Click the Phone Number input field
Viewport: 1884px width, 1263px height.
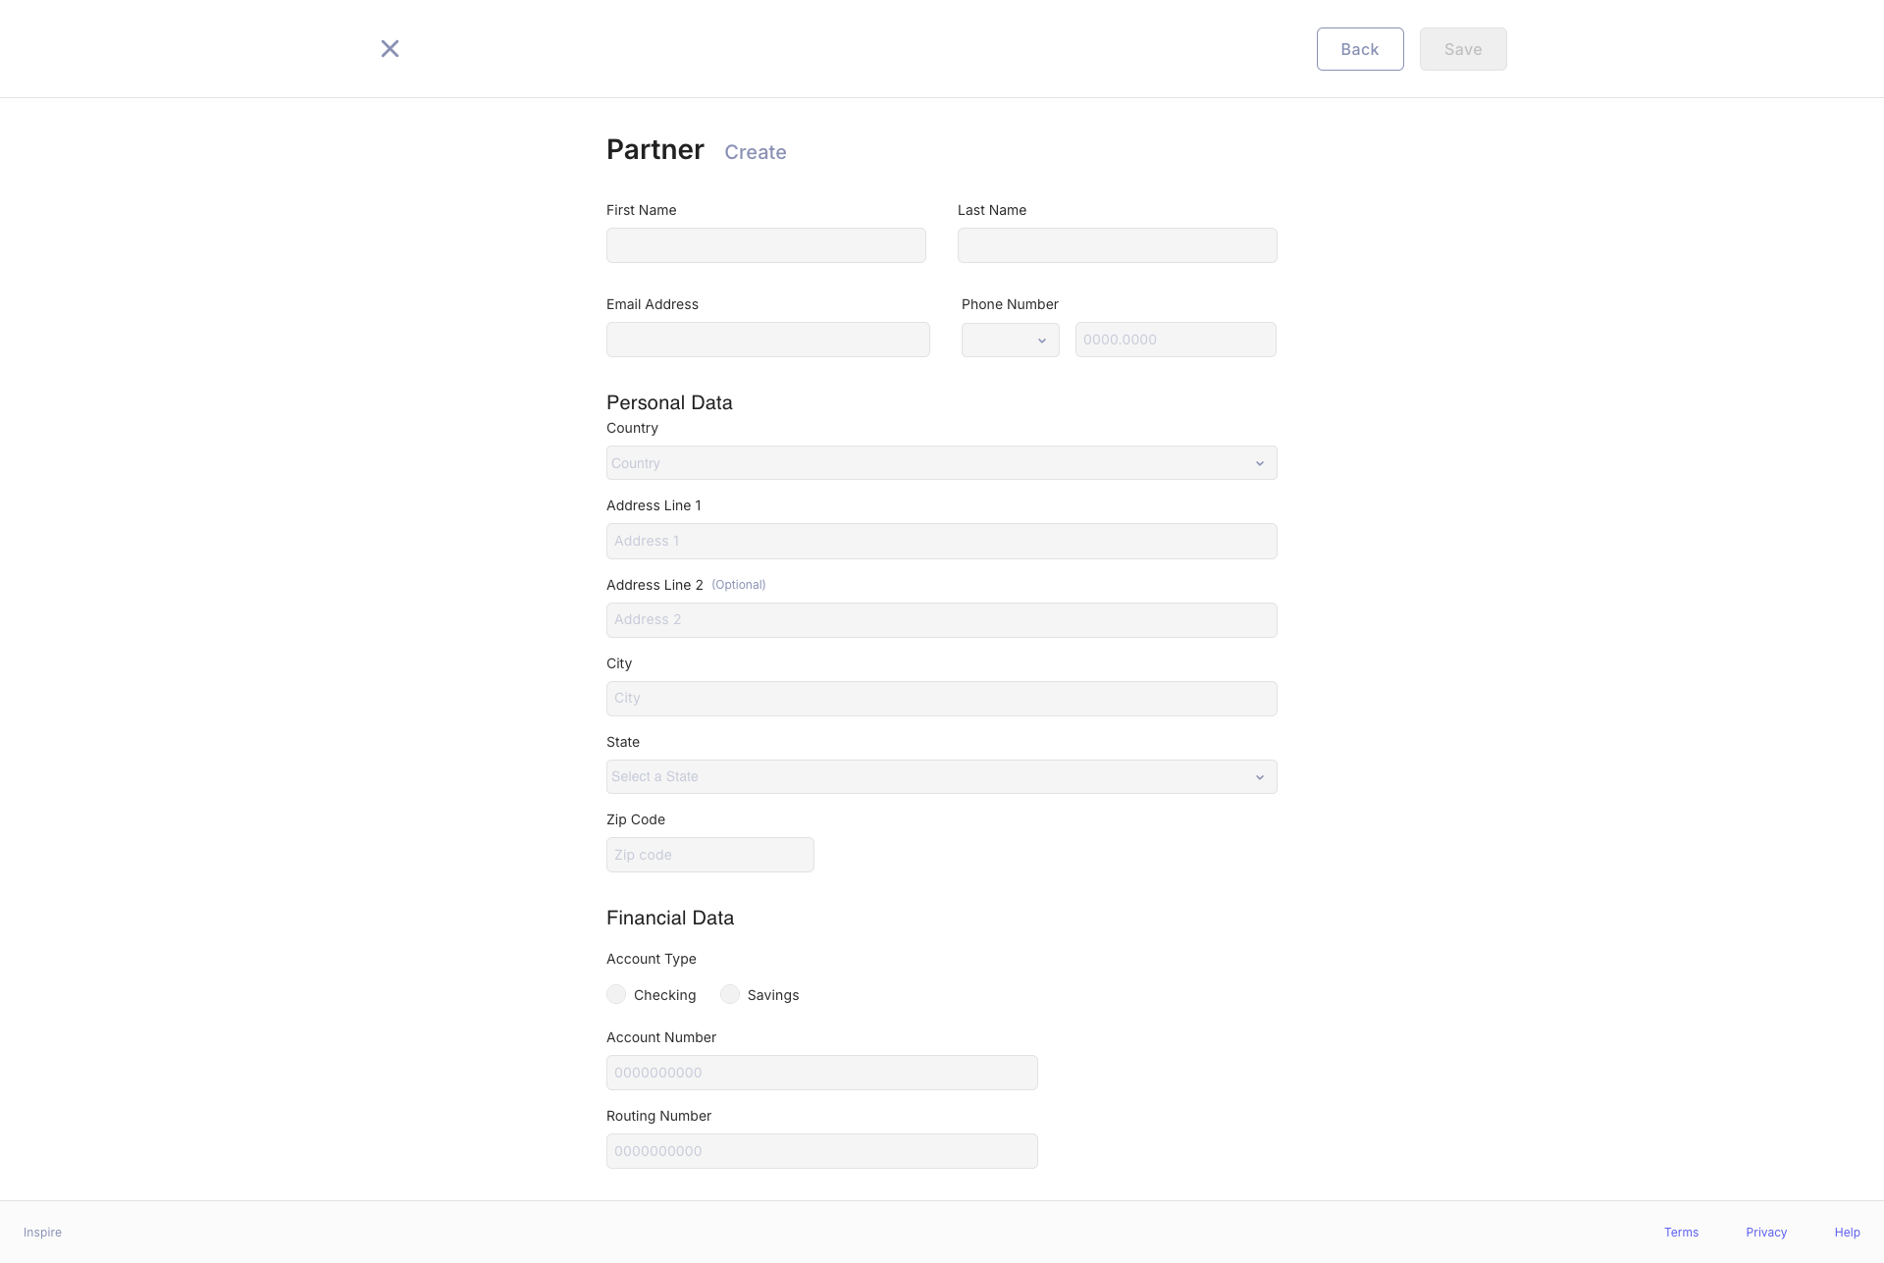(x=1176, y=340)
